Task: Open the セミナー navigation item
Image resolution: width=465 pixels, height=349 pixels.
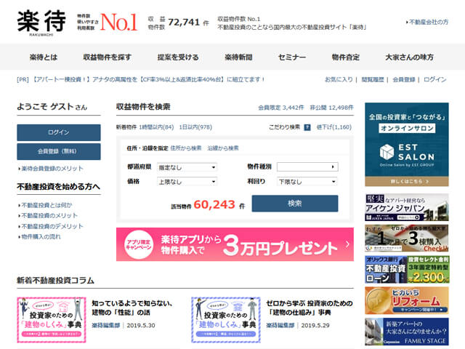Action: [292, 57]
